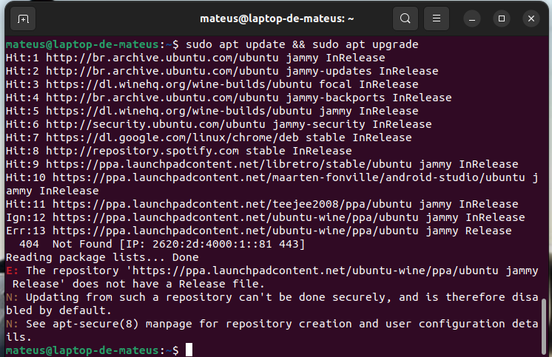The width and height of the screenshot is (552, 357).
Task: Click the Hit:10 maarten-fonville android-studio line
Action: 272,184
